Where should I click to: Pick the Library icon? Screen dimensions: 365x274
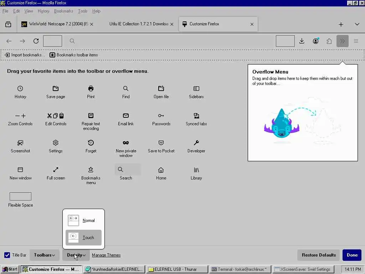tap(196, 170)
